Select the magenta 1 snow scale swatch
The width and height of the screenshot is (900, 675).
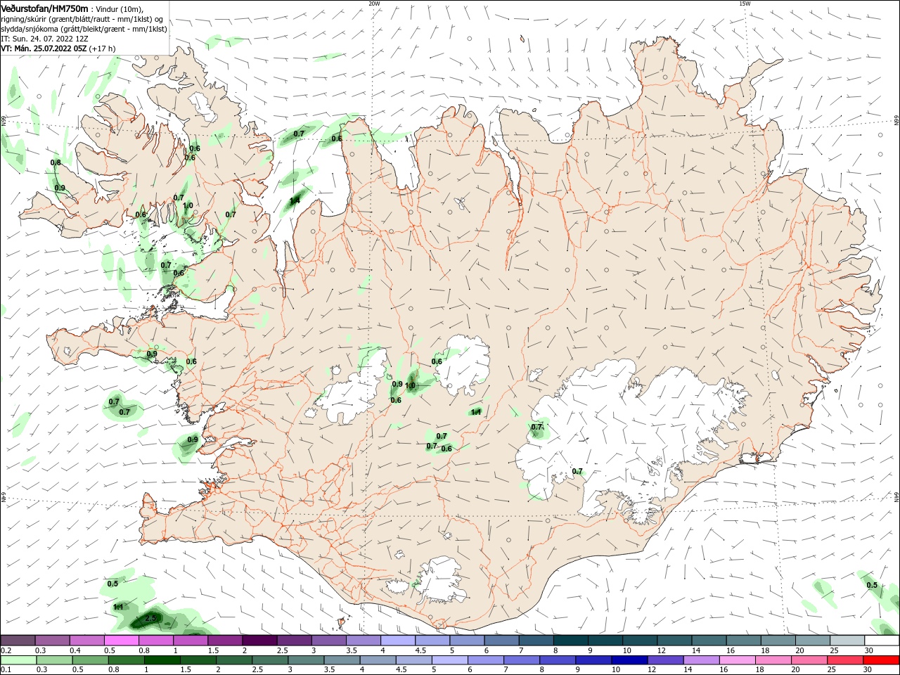191,641
